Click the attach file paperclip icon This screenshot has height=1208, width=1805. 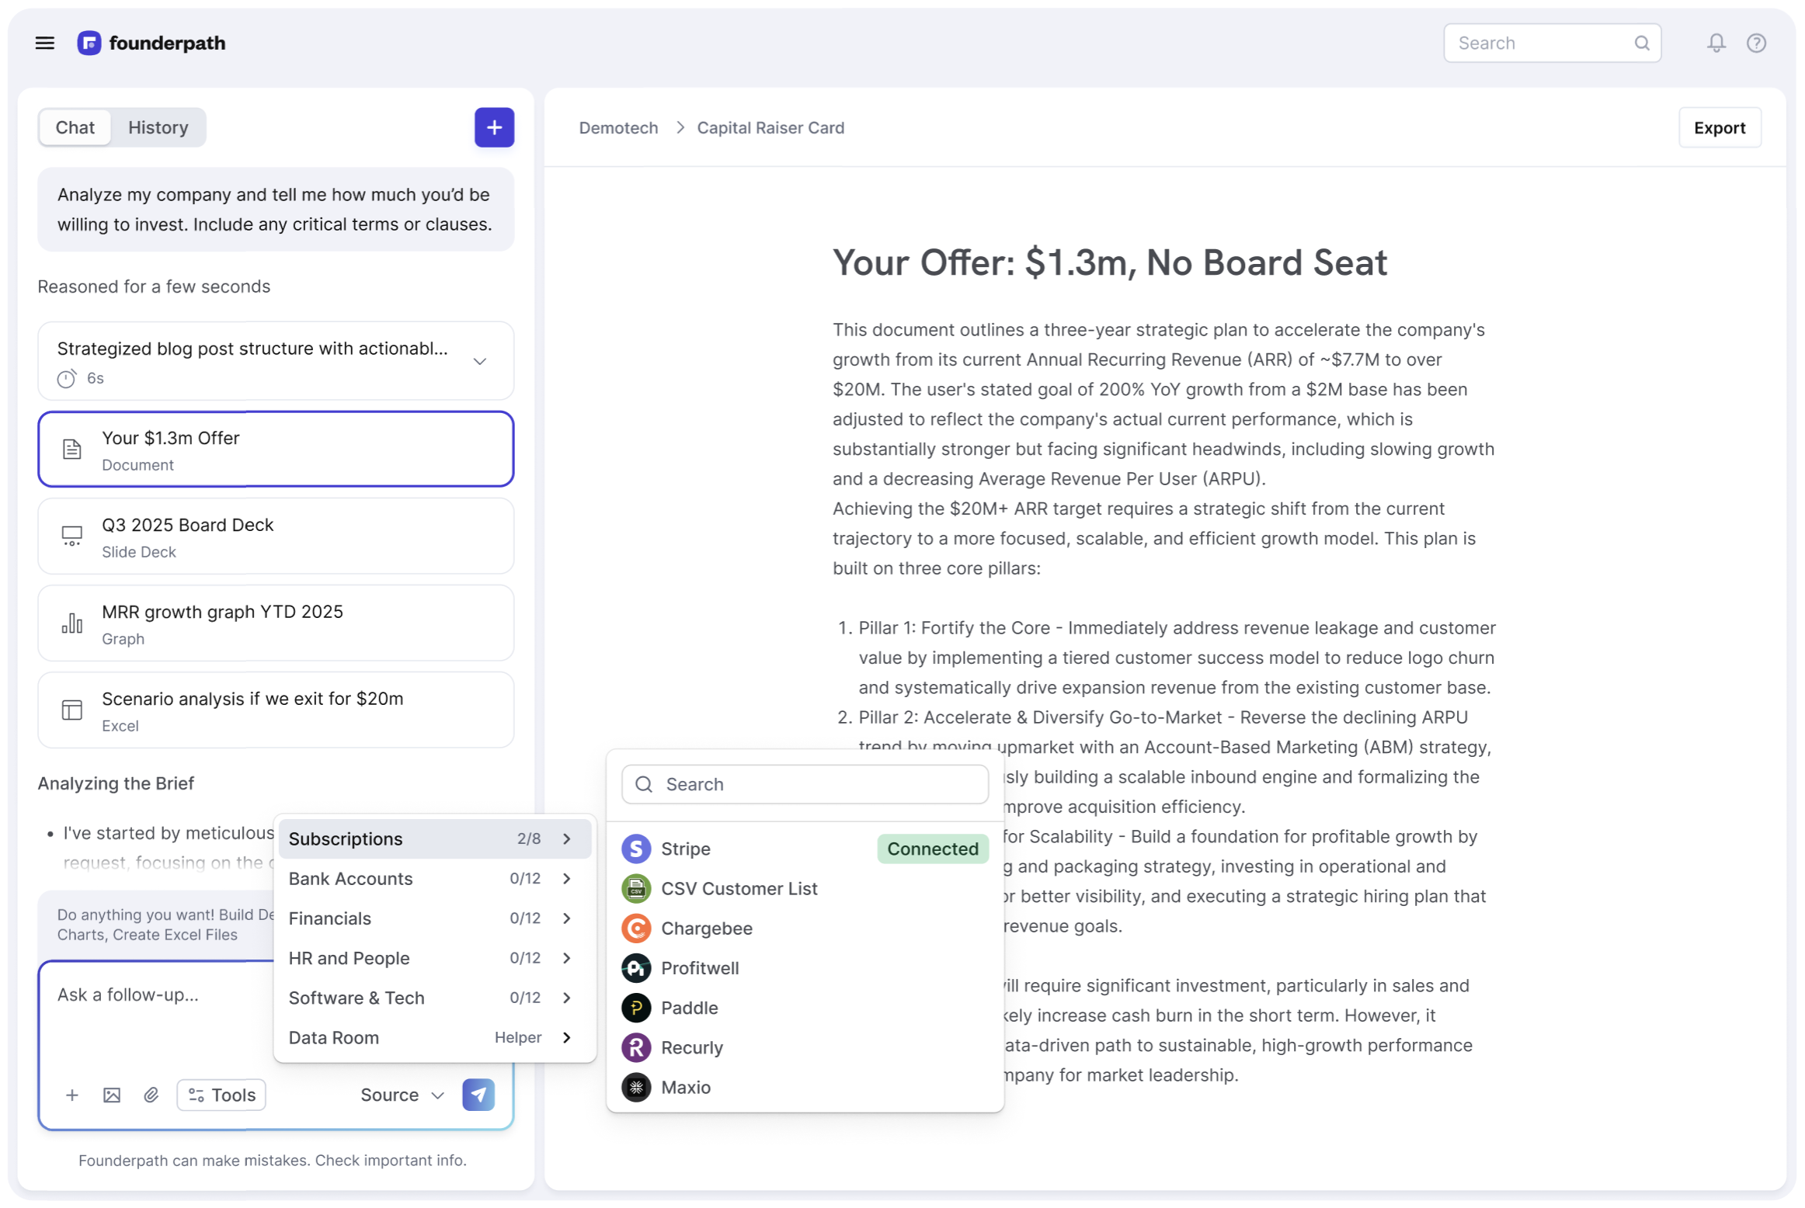pyautogui.click(x=151, y=1095)
